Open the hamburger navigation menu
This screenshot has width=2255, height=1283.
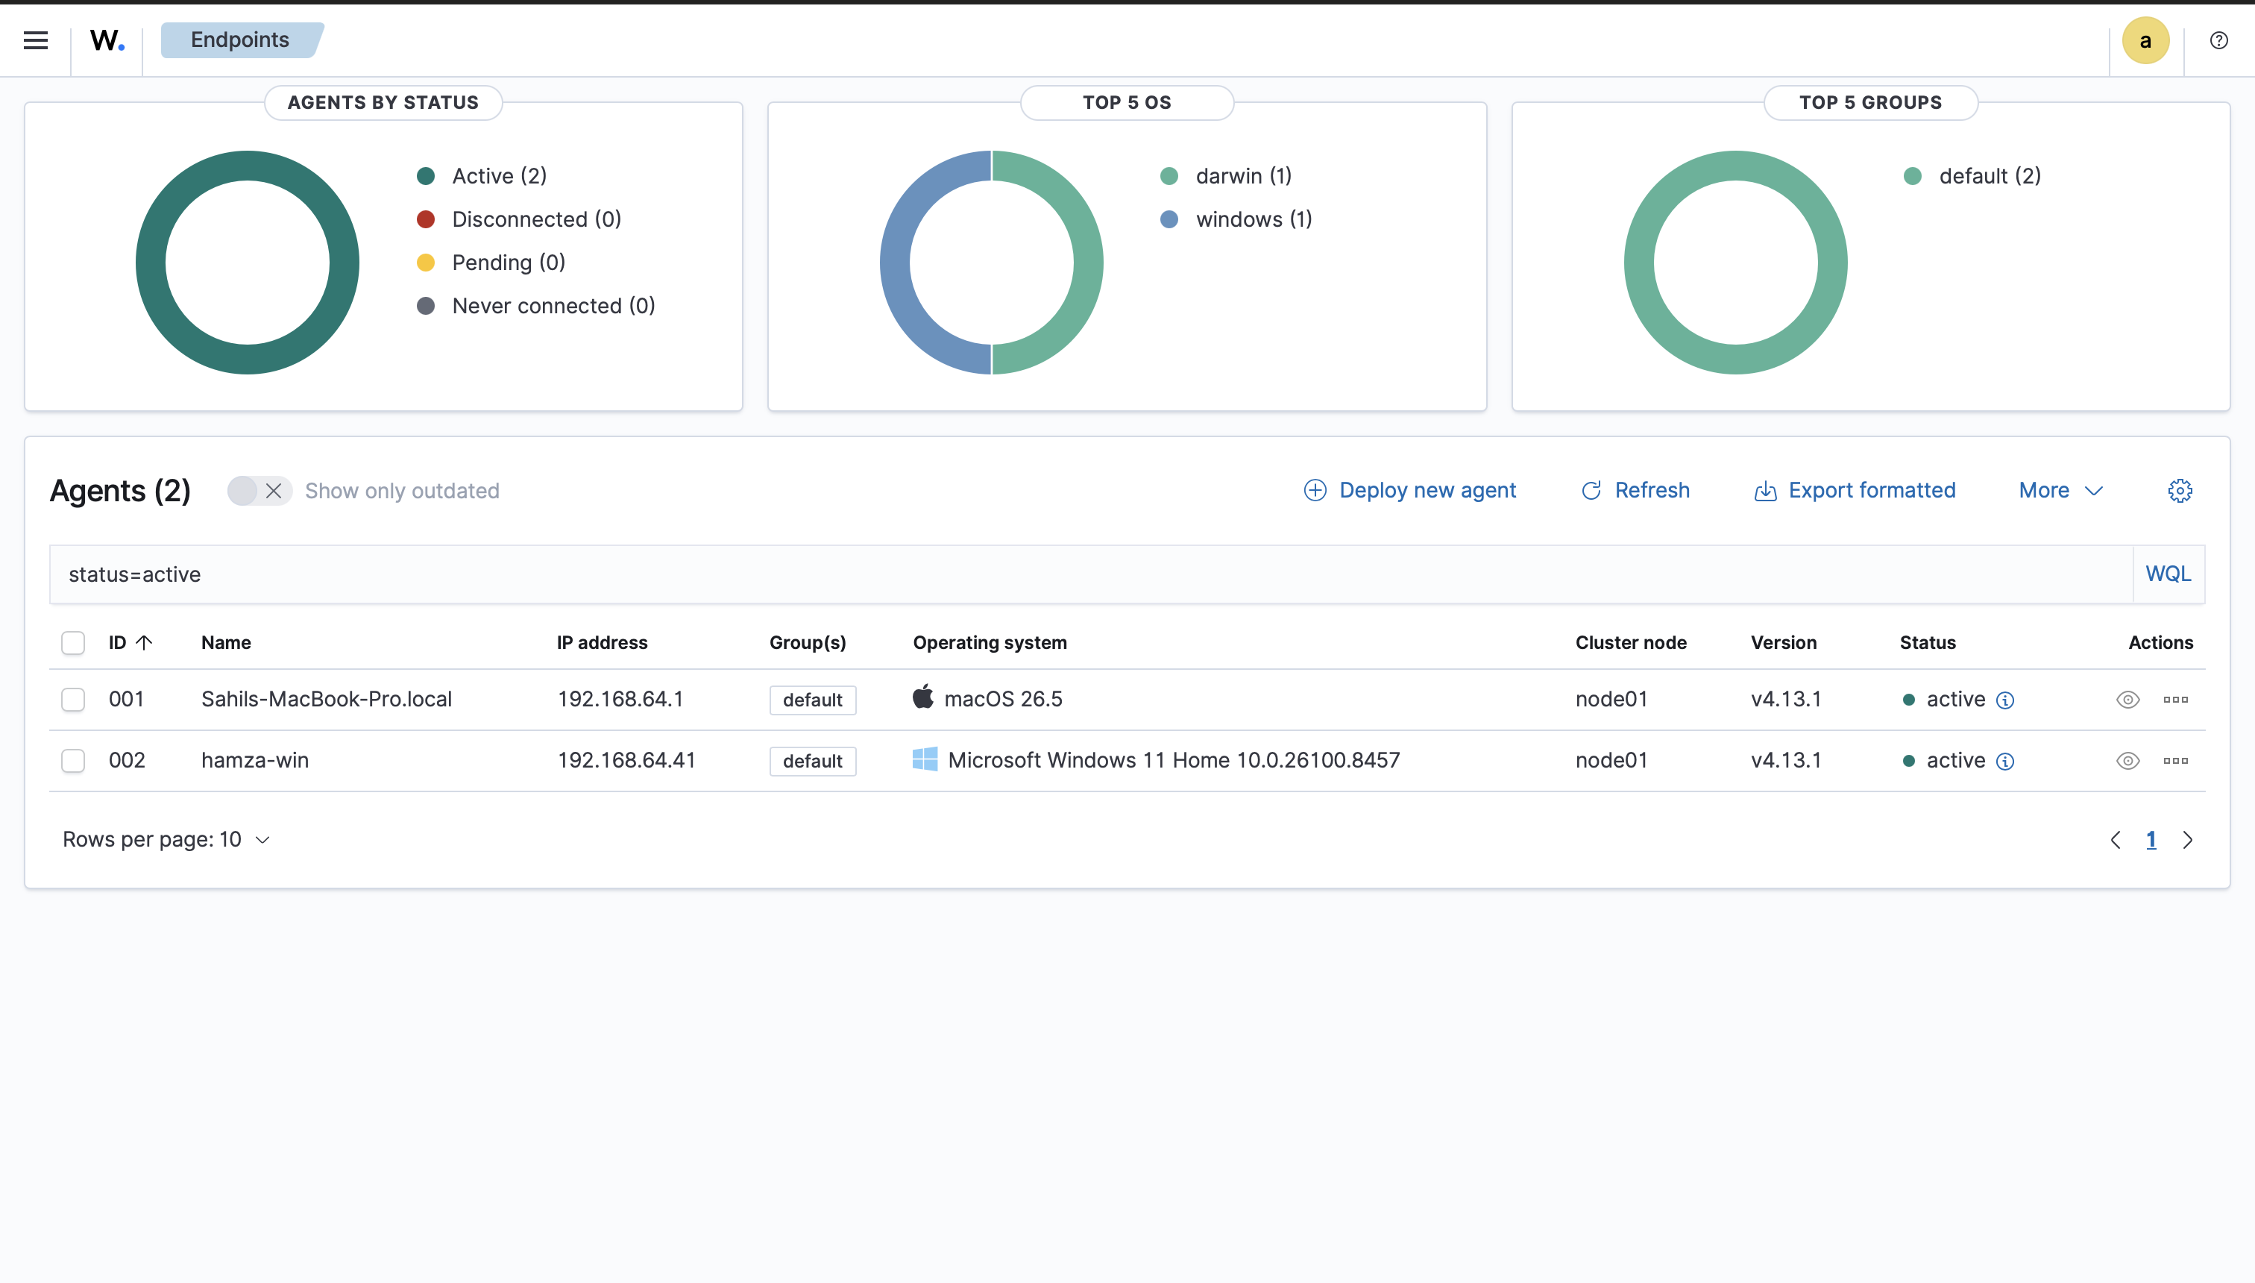[35, 40]
